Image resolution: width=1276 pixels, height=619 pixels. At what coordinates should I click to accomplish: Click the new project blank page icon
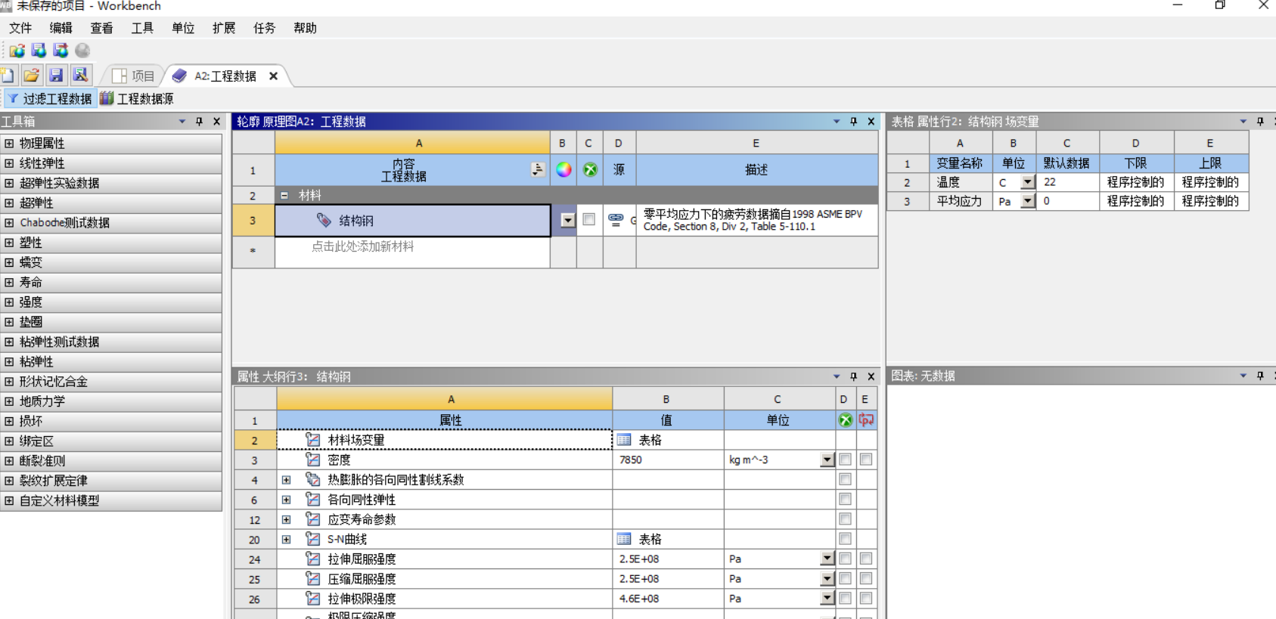tap(8, 75)
